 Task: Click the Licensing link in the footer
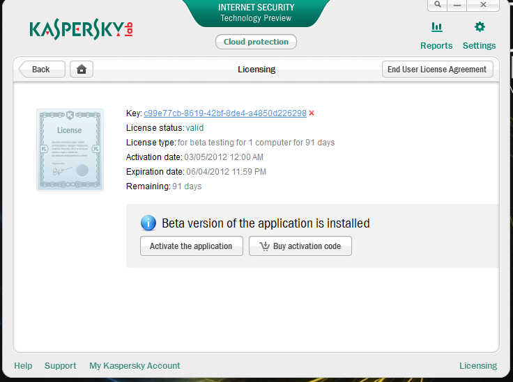click(x=478, y=366)
